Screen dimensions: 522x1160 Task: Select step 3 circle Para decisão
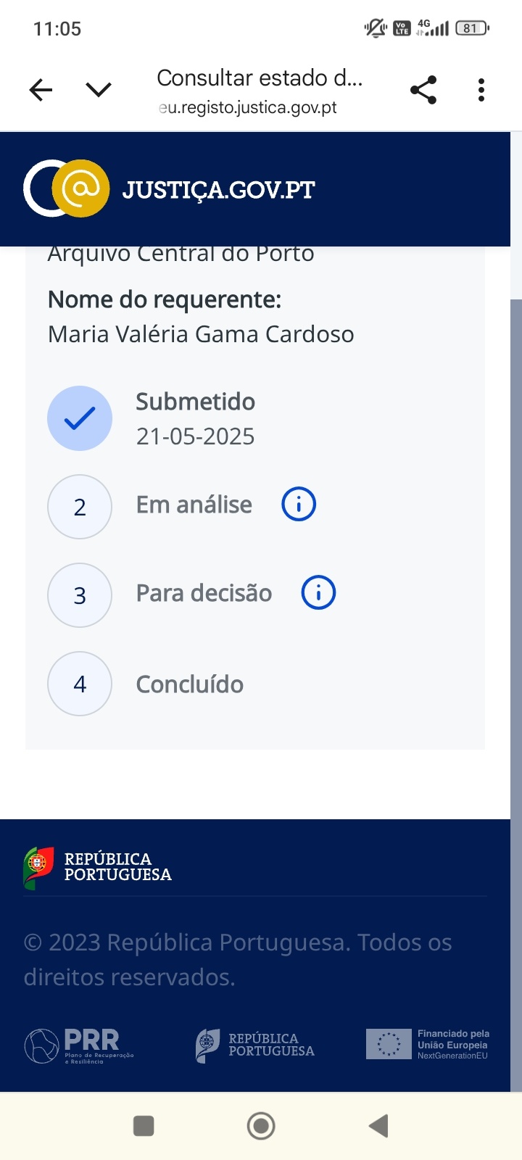click(80, 595)
